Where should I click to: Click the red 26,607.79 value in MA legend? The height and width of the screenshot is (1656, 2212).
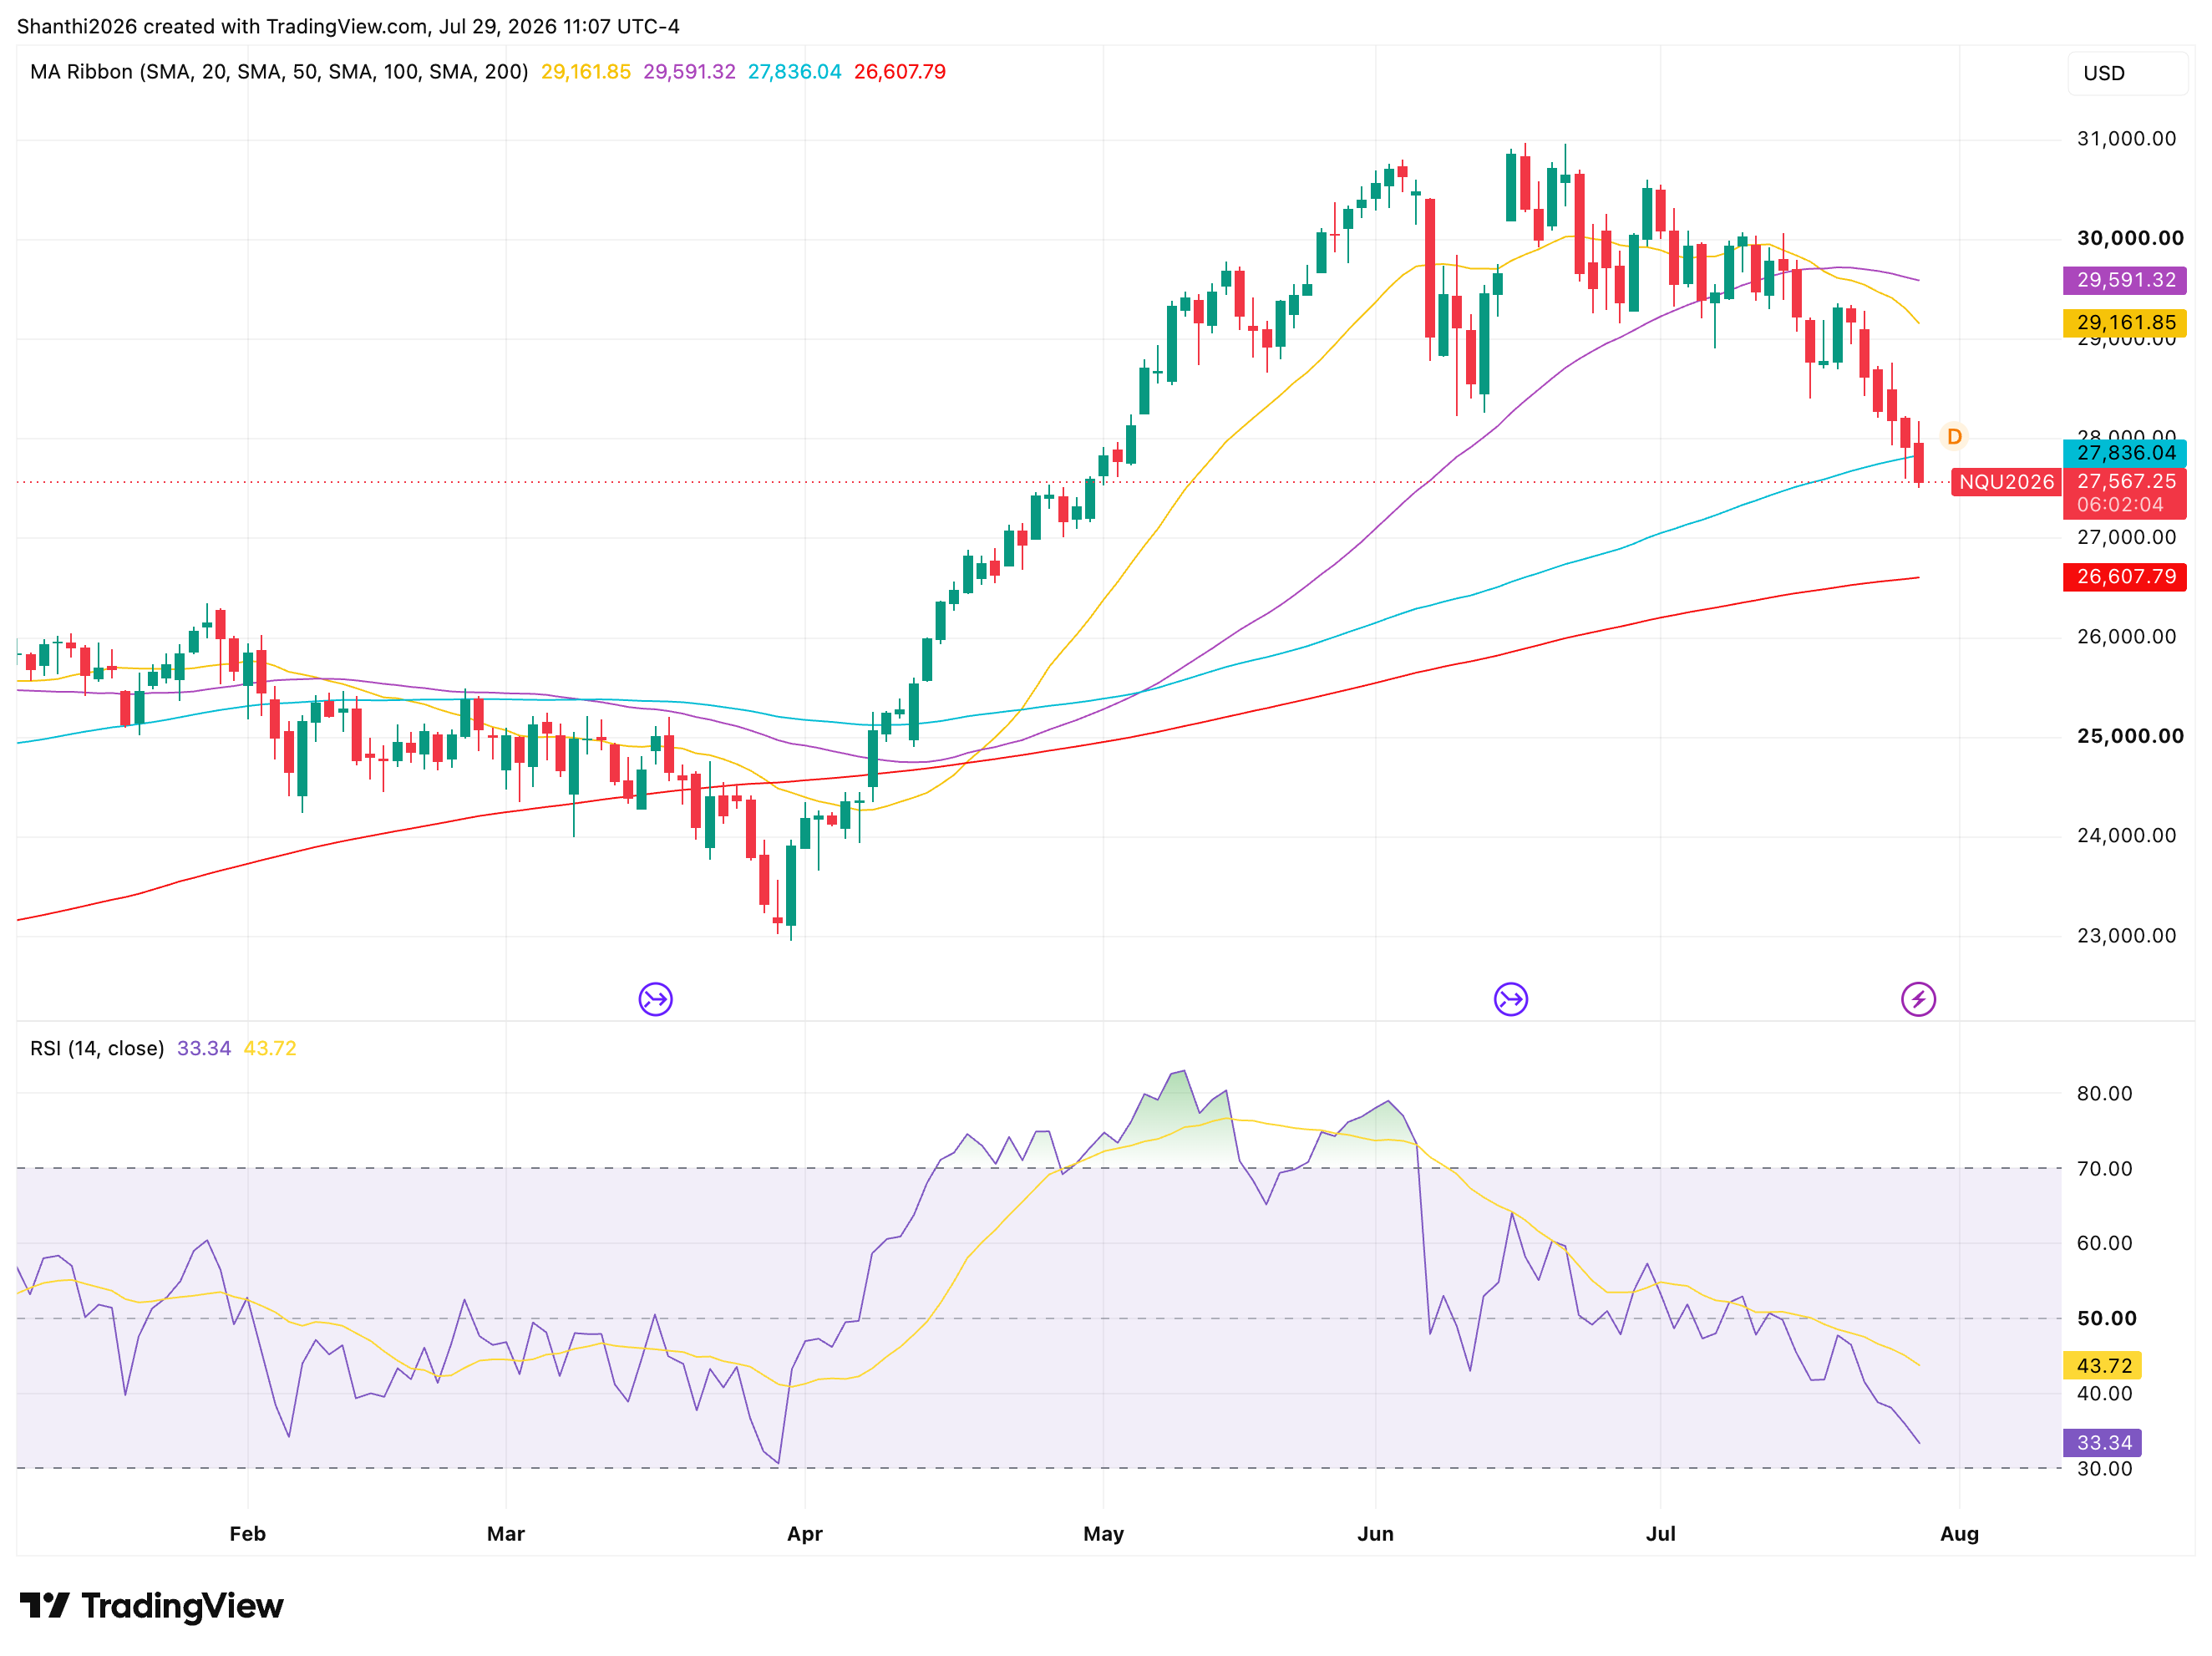[x=899, y=72]
